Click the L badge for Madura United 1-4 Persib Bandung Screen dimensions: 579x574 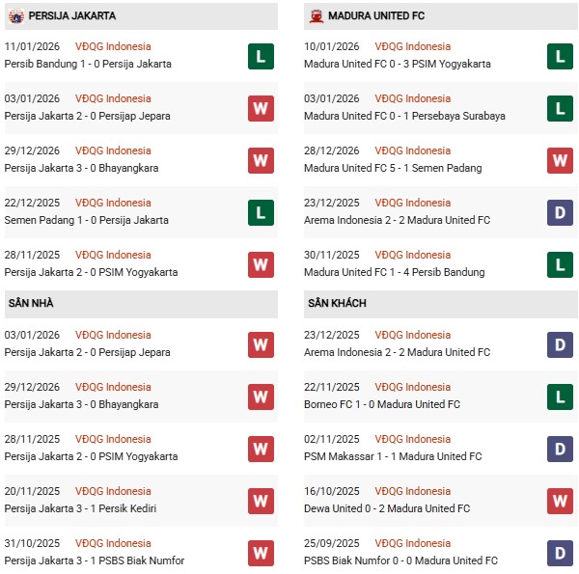click(560, 264)
